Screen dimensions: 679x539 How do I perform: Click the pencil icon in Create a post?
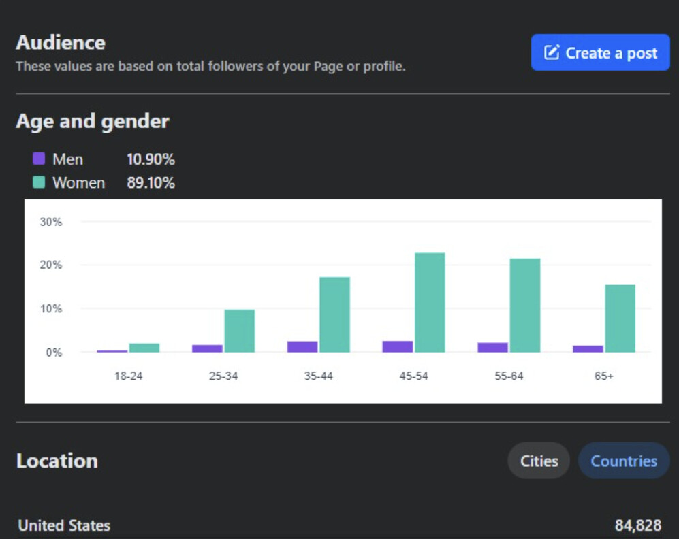click(552, 52)
